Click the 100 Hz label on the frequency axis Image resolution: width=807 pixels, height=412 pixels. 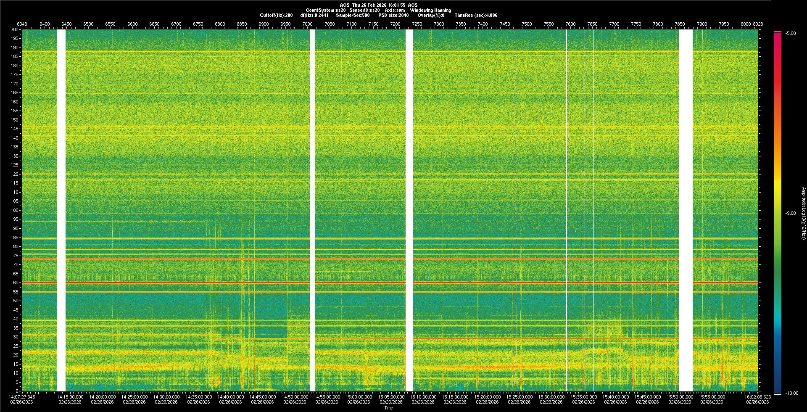15,210
